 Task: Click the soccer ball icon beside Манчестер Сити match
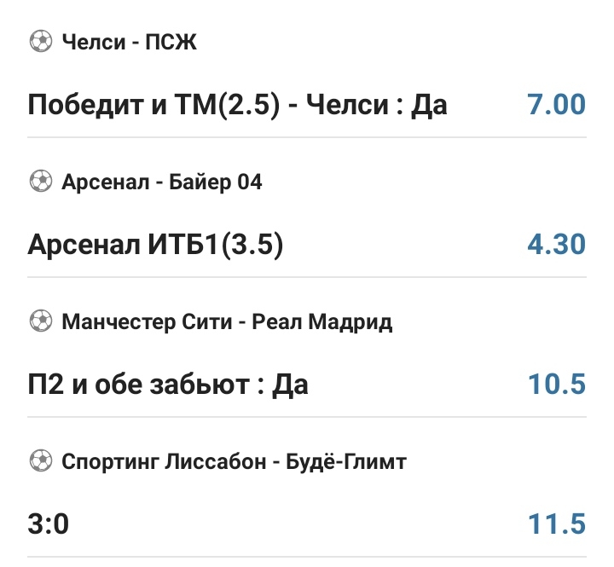(40, 321)
